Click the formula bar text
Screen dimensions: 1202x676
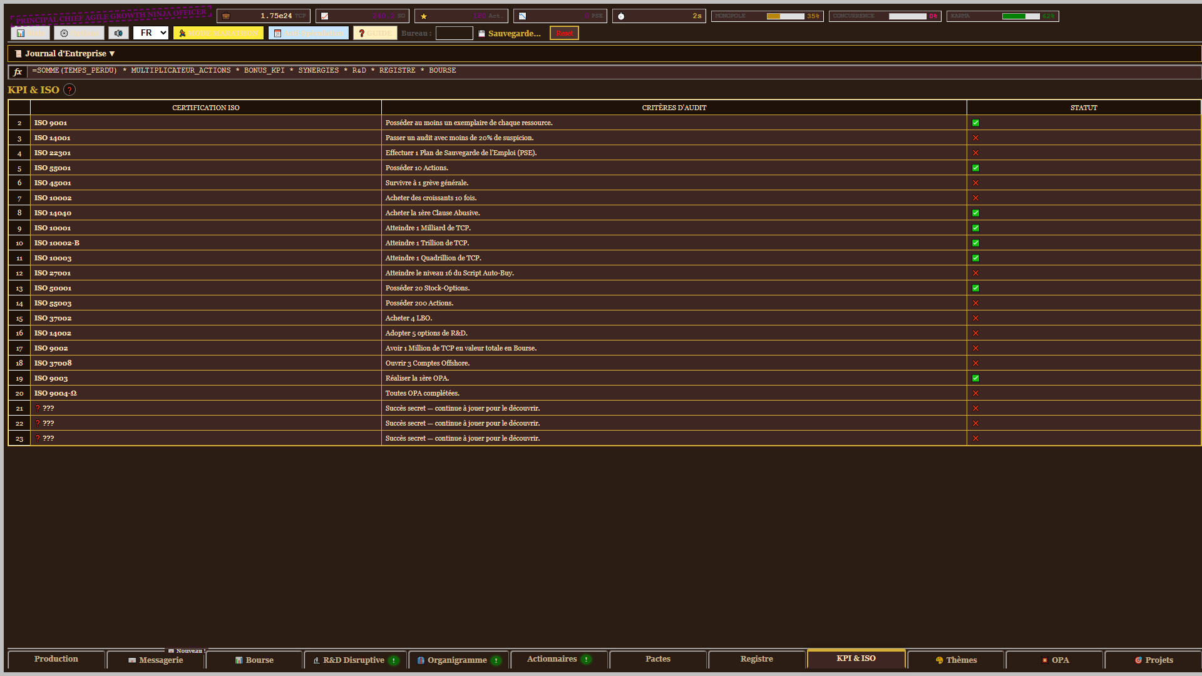(244, 71)
